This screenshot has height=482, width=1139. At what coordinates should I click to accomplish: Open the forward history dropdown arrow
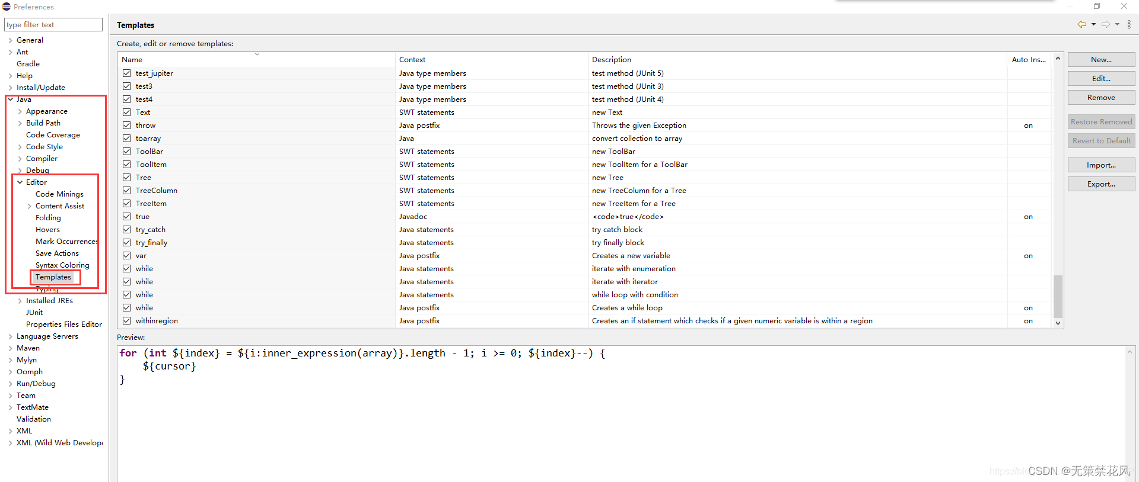pos(1117,24)
